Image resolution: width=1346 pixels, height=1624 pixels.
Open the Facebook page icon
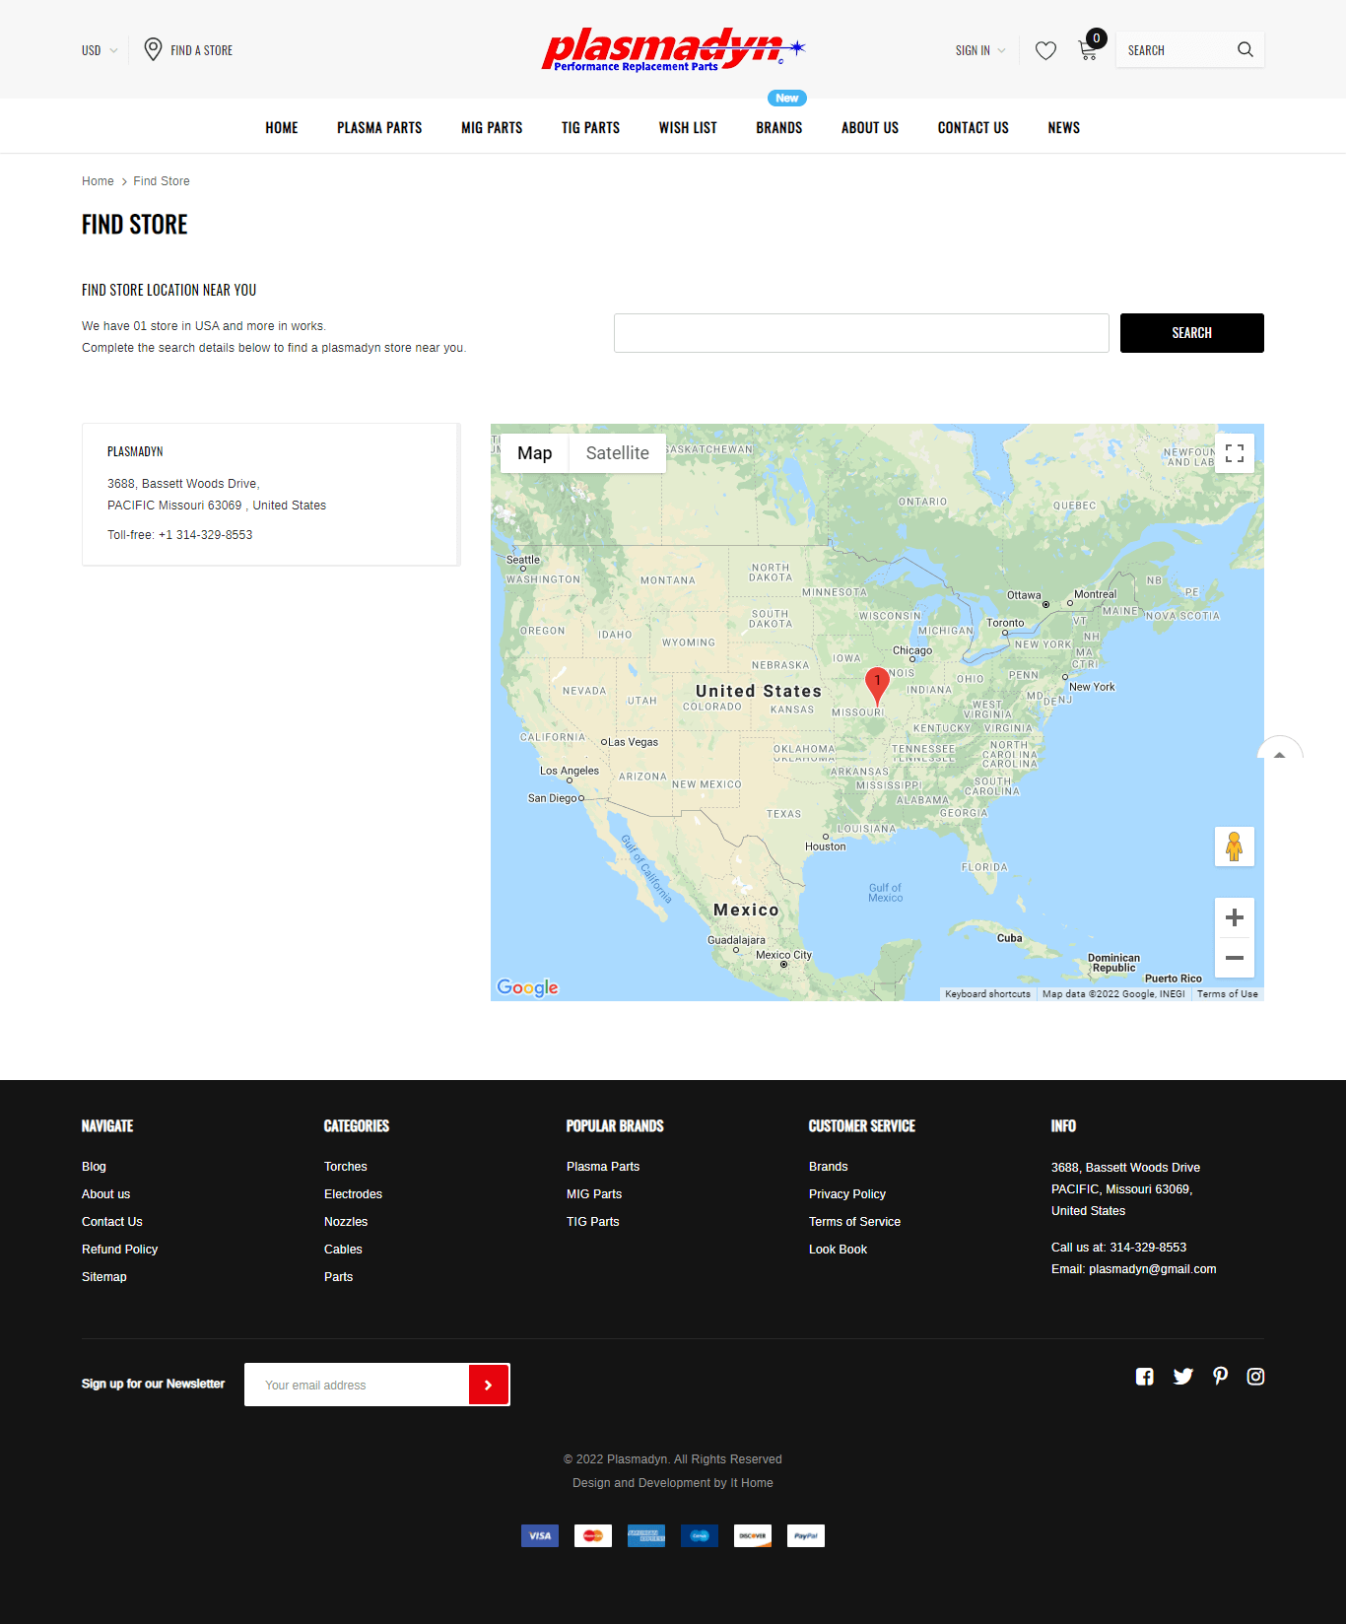pyautogui.click(x=1144, y=1377)
